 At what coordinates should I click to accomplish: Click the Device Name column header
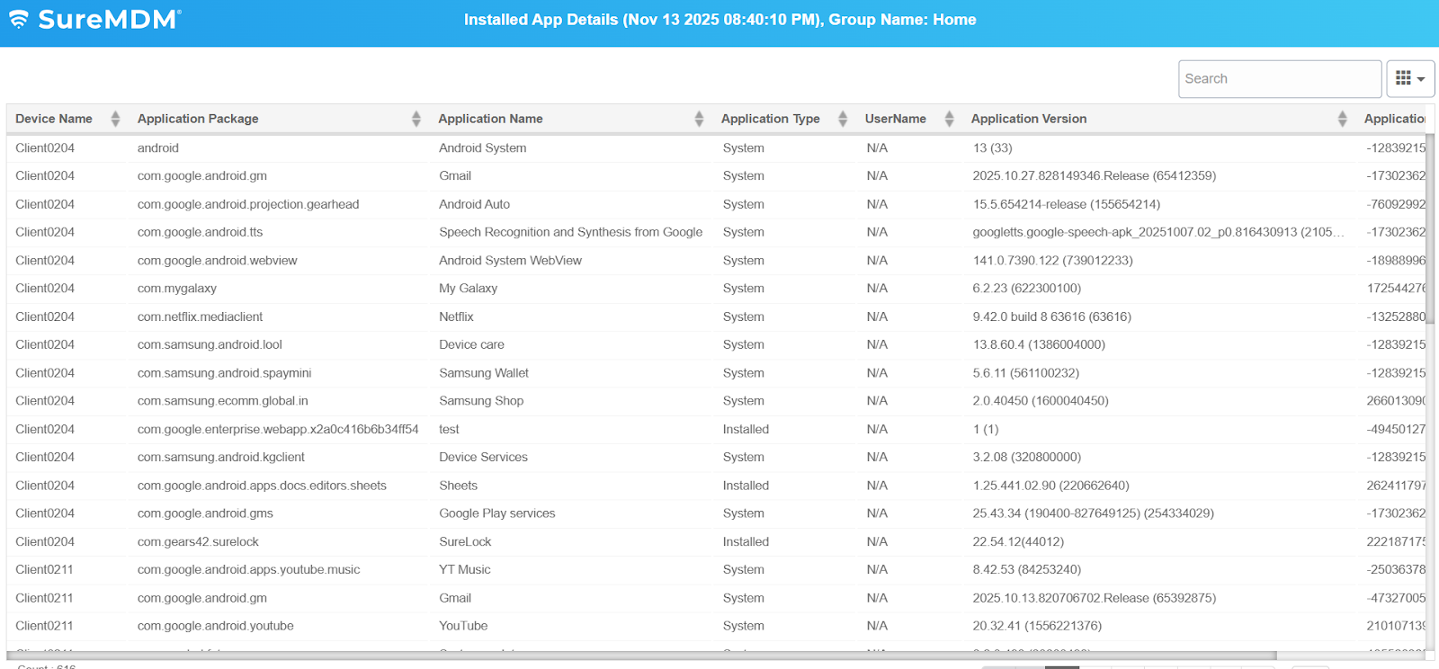(x=54, y=119)
